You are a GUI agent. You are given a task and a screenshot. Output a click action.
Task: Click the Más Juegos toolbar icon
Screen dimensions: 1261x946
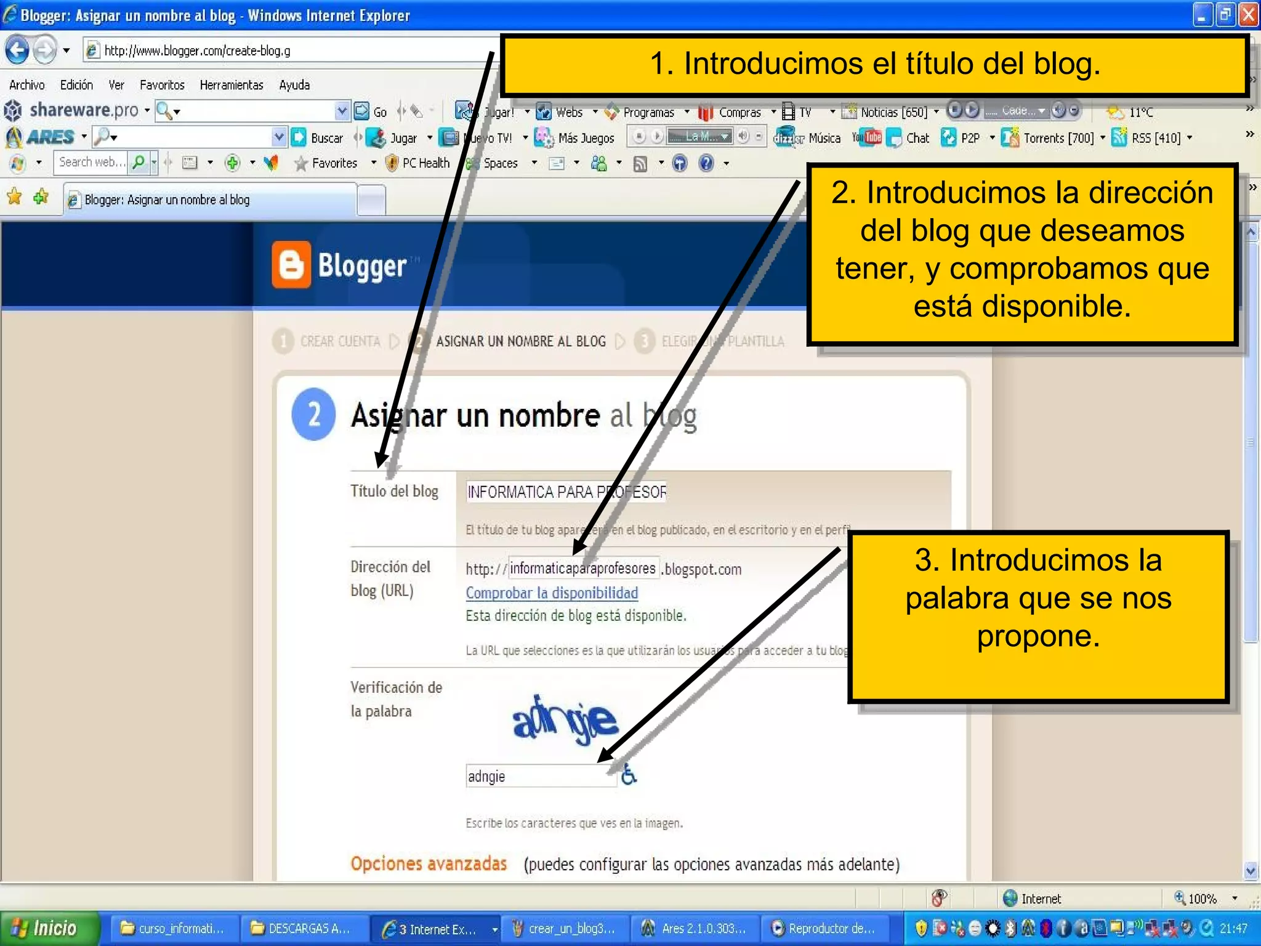[543, 137]
